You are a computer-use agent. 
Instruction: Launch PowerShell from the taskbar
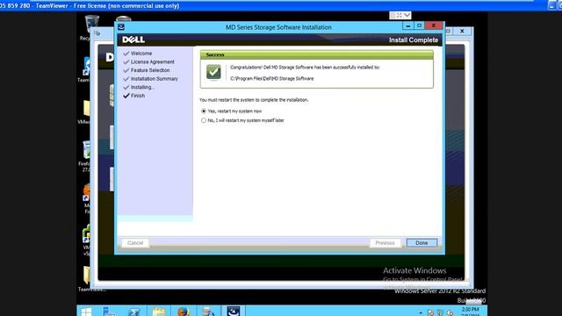134,312
